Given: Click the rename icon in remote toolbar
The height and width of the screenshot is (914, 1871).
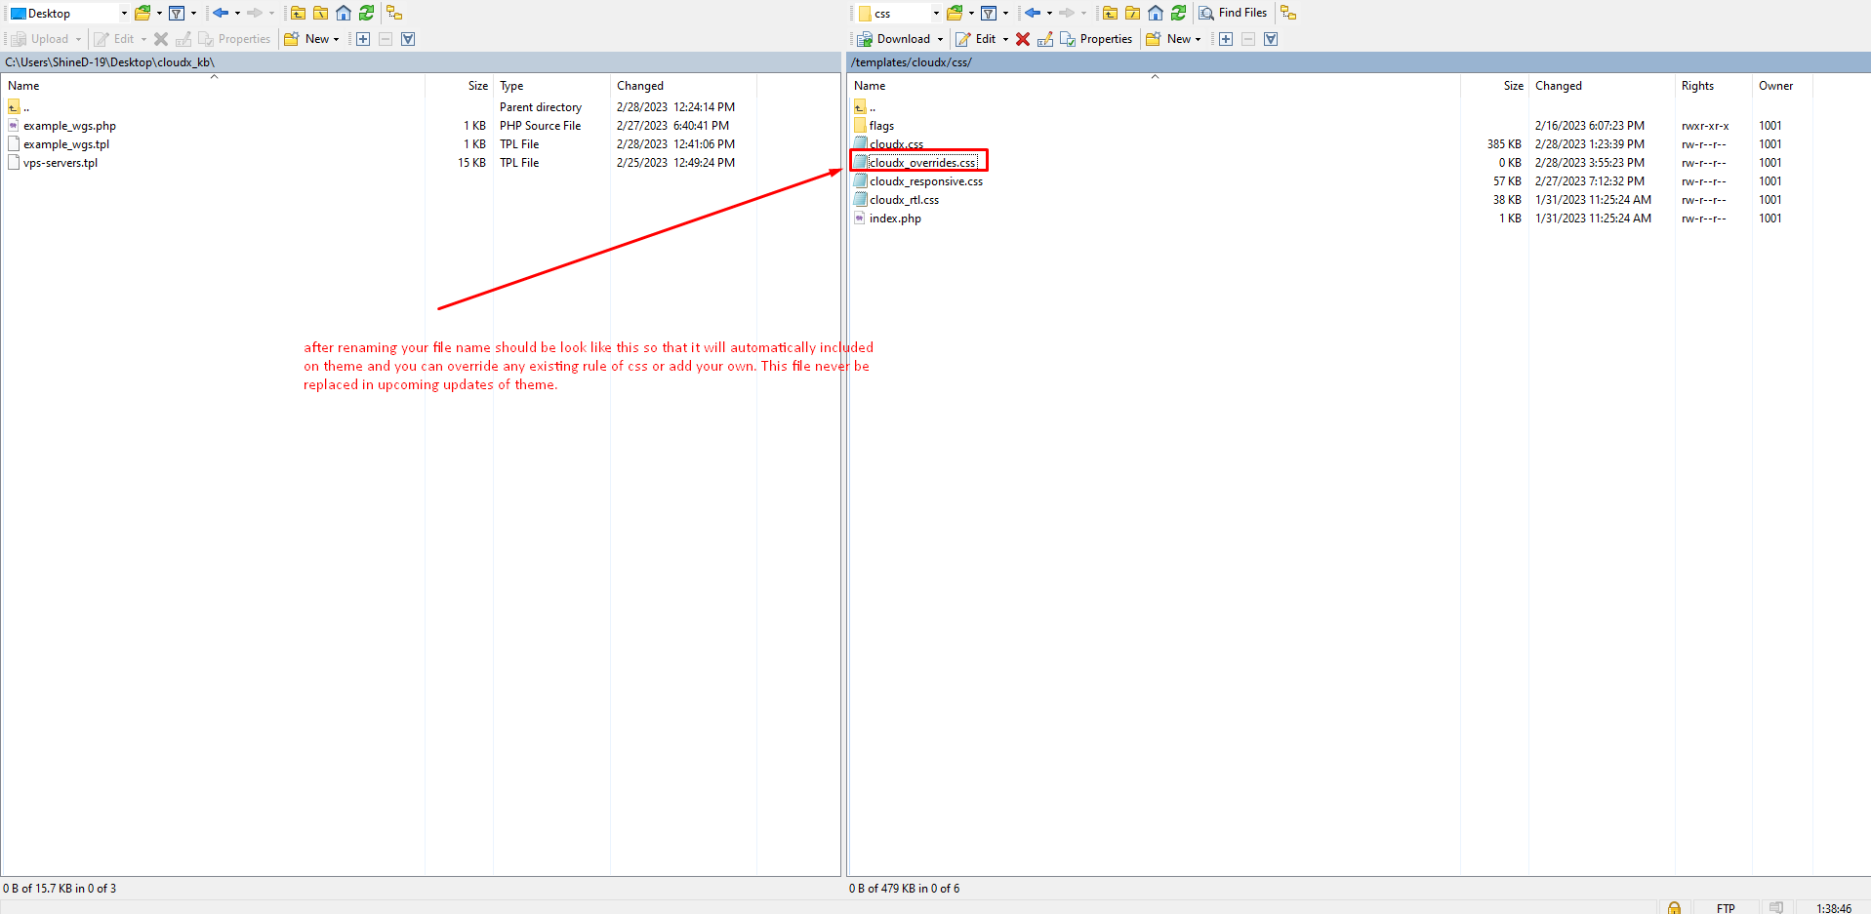Looking at the screenshot, I should click(1045, 39).
